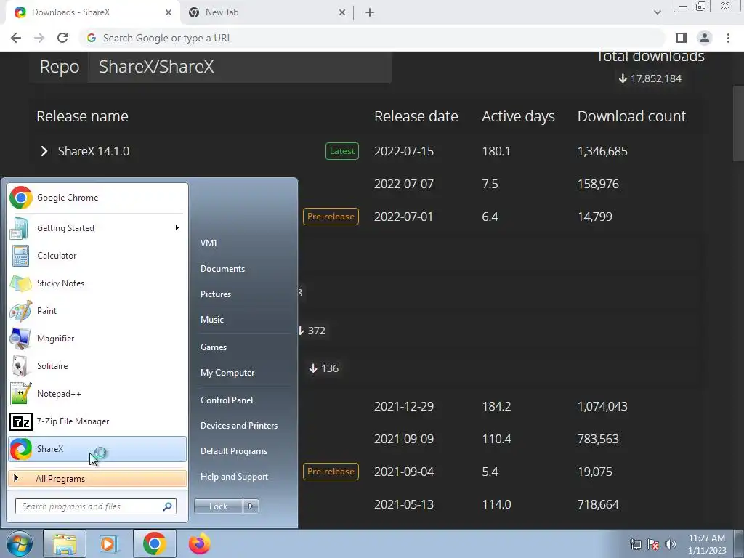
Task: Click the Download count column header
Action: [x=631, y=116]
